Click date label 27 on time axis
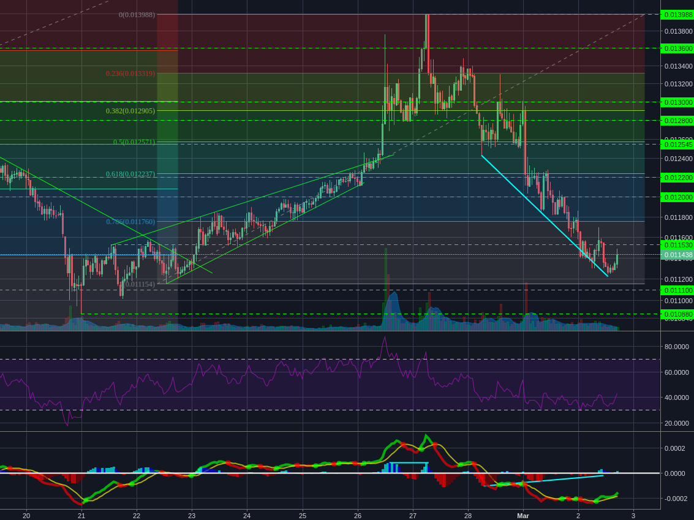The image size is (694, 520). 412,516
